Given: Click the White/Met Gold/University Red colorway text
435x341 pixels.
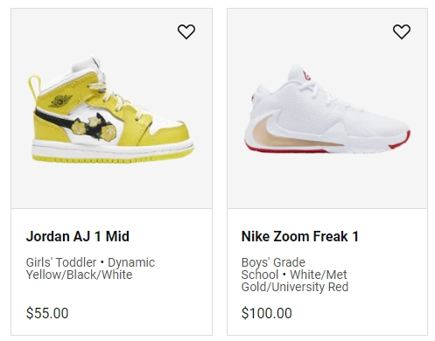Looking at the screenshot, I should (295, 281).
